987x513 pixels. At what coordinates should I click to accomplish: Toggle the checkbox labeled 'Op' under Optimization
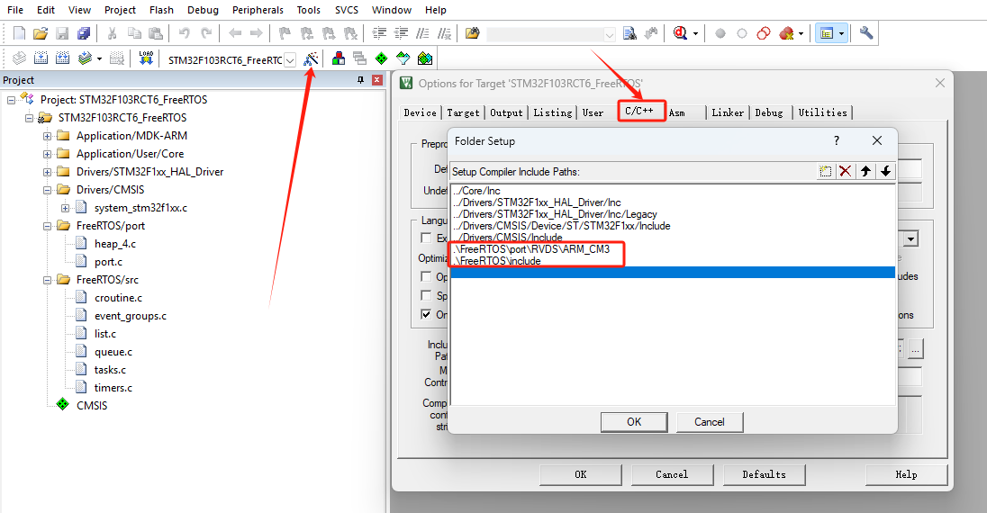tap(426, 277)
